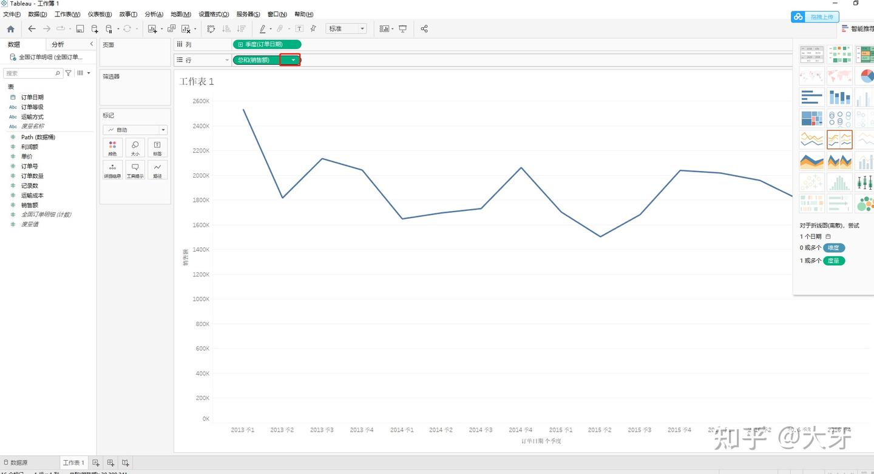Open the rows shelf dropdown arrow
This screenshot has width=874, height=474.
(227, 60)
